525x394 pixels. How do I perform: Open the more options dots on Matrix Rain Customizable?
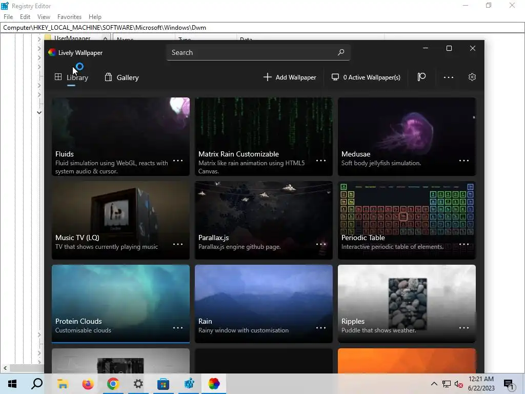[x=321, y=161]
